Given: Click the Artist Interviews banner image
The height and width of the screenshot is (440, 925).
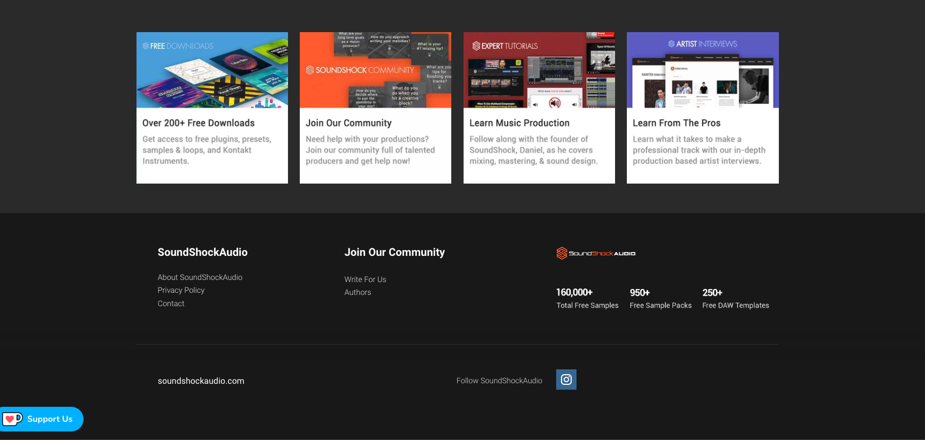Looking at the screenshot, I should coord(702,70).
